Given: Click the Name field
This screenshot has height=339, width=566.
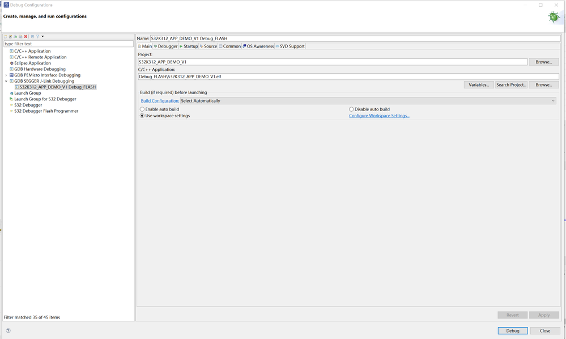Looking at the screenshot, I should coord(355,39).
